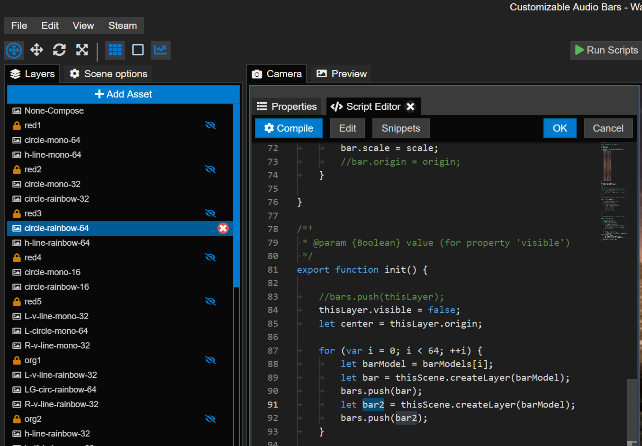Image resolution: width=642 pixels, height=446 pixels.
Task: Close the Script Editor tab
Action: click(411, 107)
